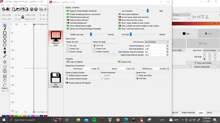Click the Cut scissors icon
This screenshot has height=123, width=220.
(x=45, y=9)
